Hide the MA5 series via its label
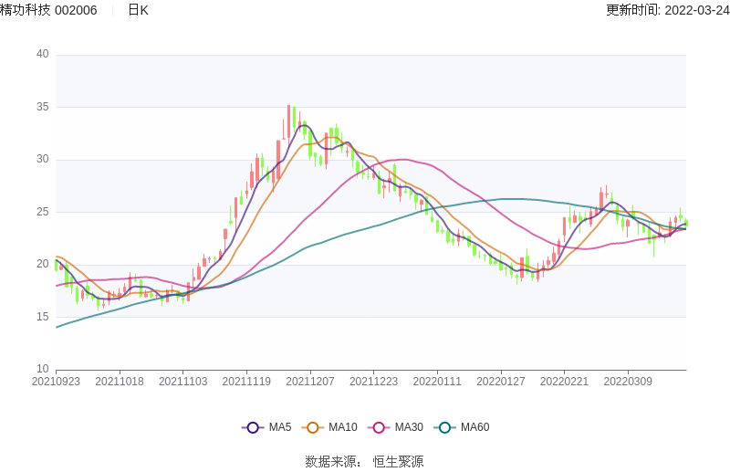The height and width of the screenshot is (472, 730). click(280, 427)
